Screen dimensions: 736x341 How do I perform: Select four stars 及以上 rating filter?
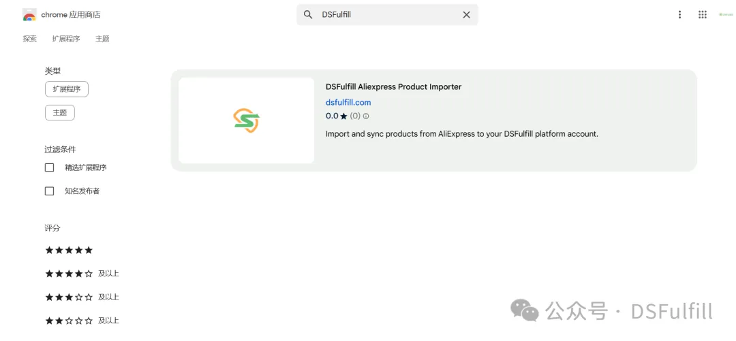[x=81, y=274]
